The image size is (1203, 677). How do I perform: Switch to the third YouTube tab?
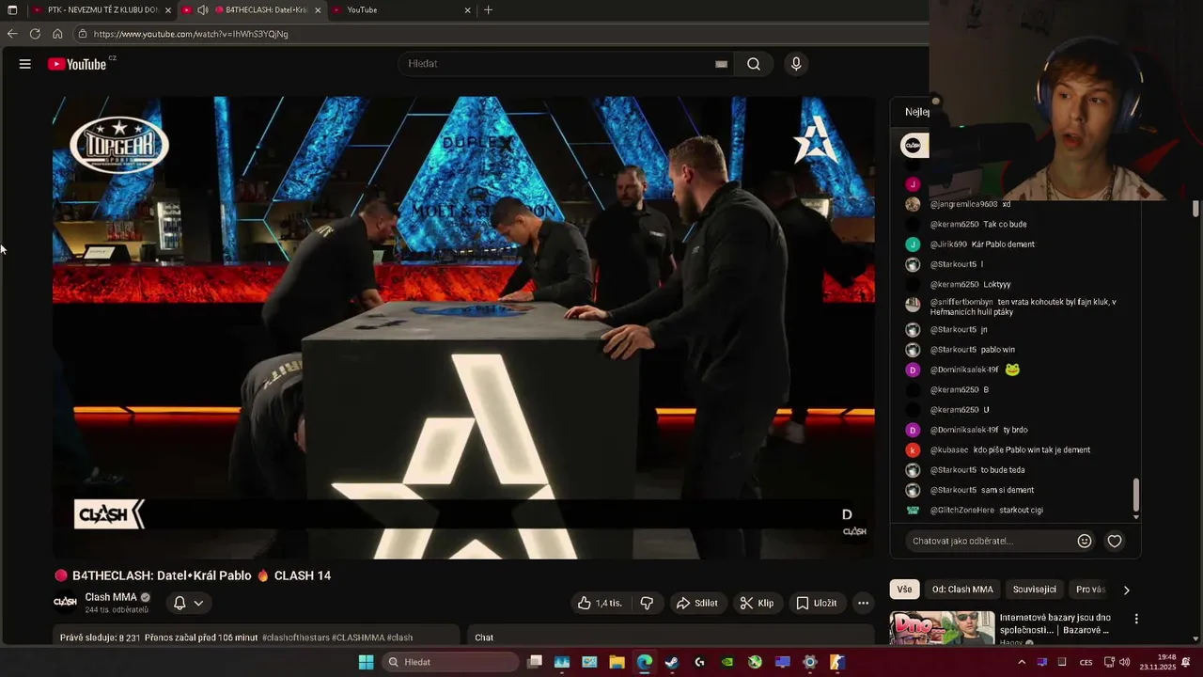point(399,10)
